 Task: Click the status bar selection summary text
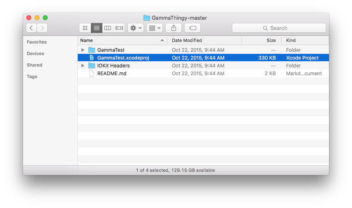(175, 170)
